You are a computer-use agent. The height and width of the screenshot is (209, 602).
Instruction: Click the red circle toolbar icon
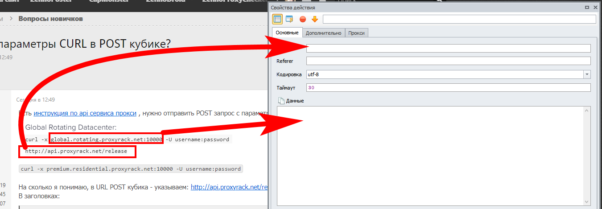(303, 19)
